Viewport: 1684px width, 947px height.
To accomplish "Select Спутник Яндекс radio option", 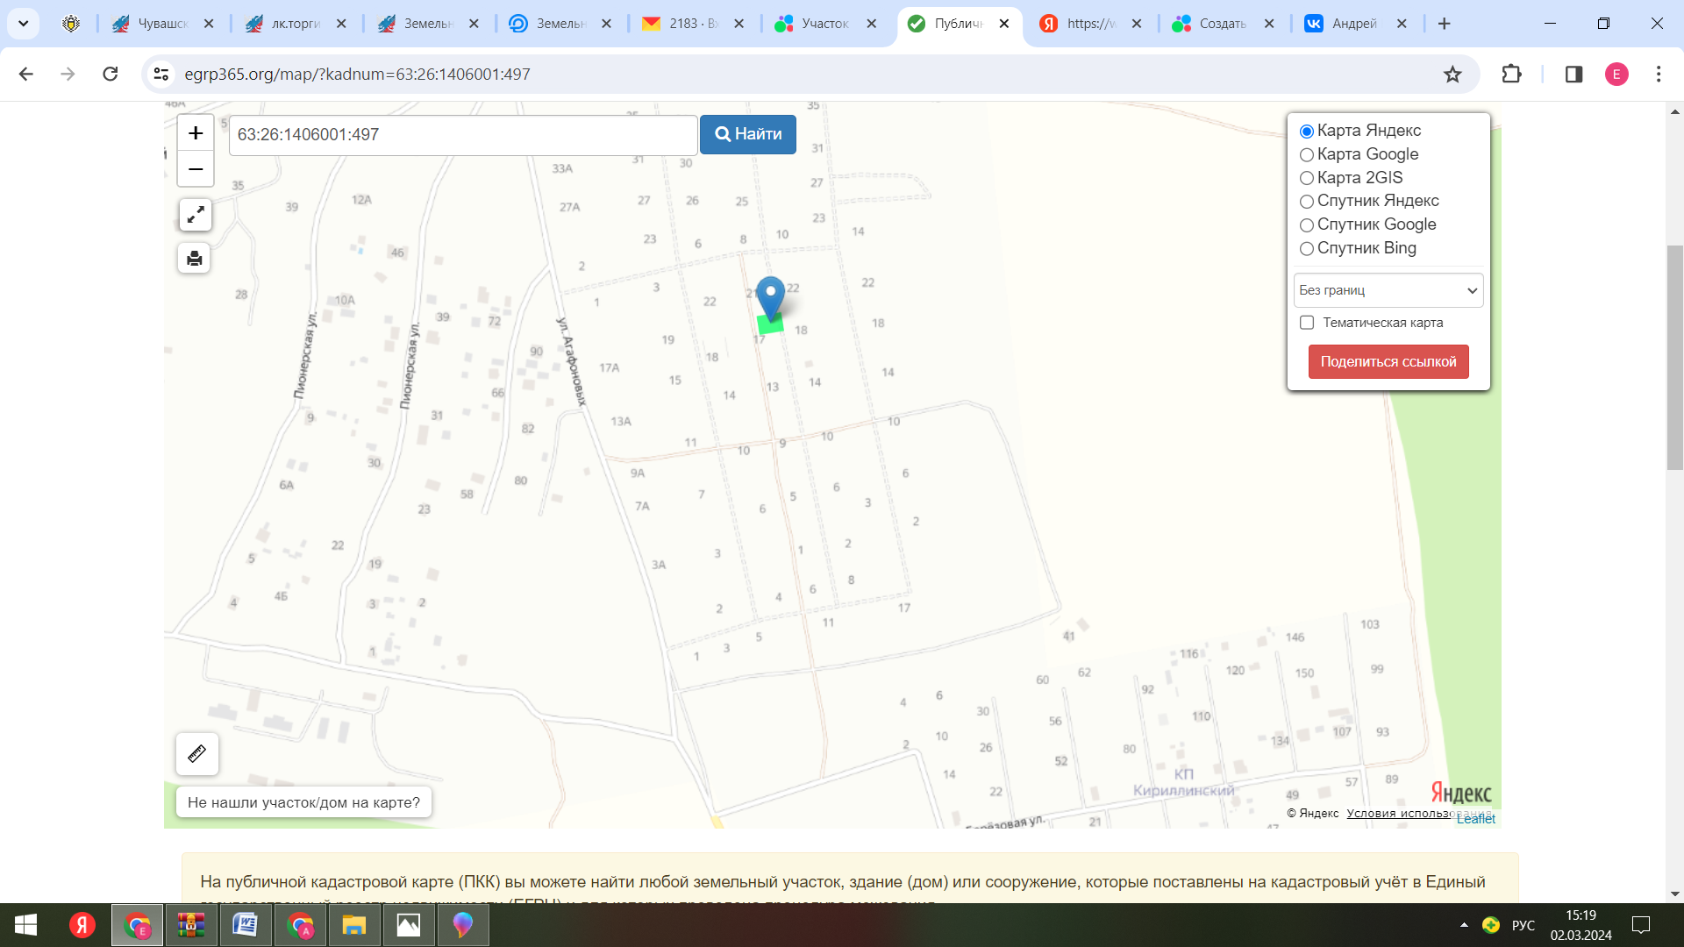I will point(1307,202).
